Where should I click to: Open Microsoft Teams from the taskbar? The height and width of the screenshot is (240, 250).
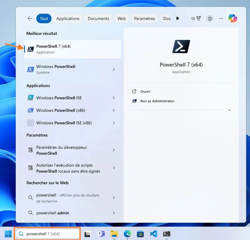[x=101, y=234]
